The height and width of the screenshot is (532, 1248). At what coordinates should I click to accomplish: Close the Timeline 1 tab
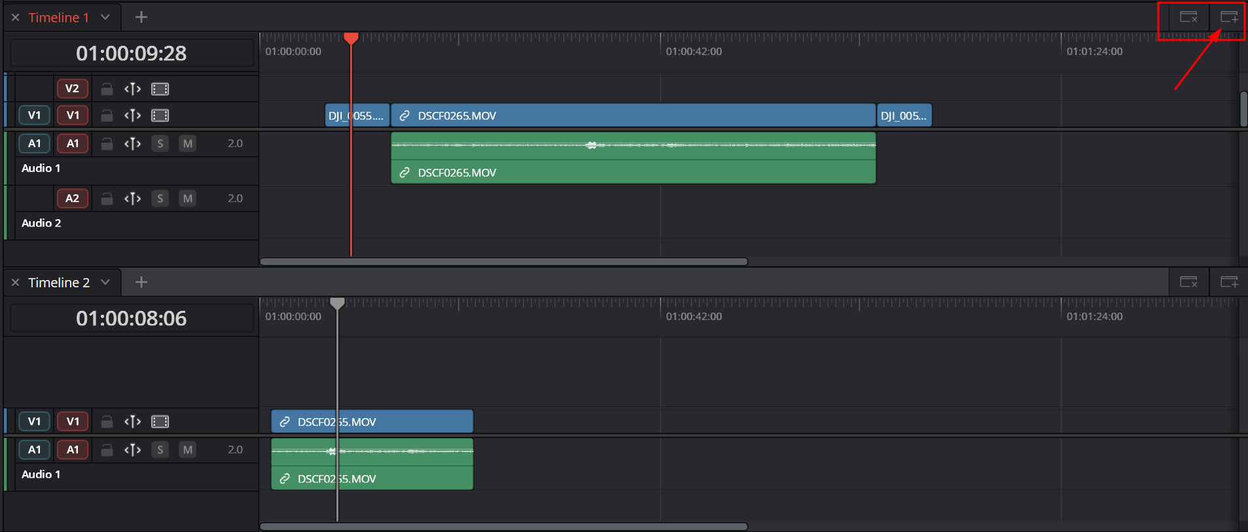click(15, 18)
